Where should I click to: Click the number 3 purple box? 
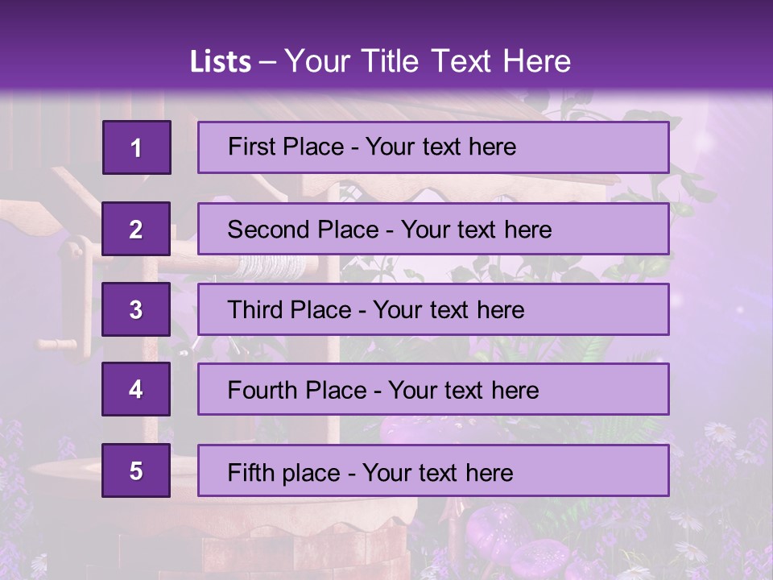pyautogui.click(x=136, y=309)
